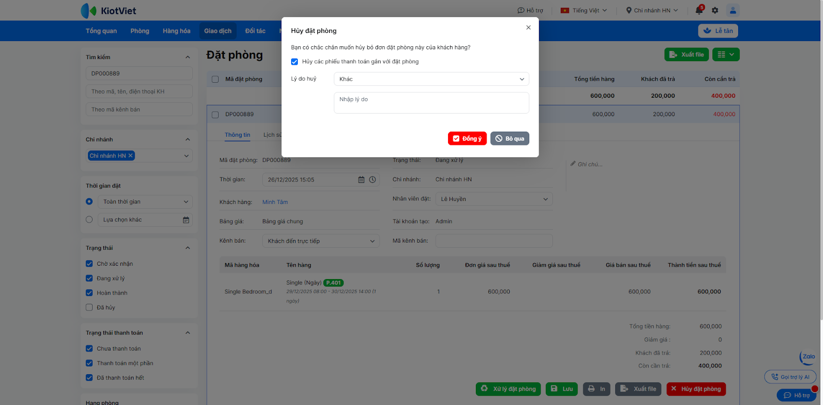Collapse the Trạng thái thanh toán section

[188, 333]
